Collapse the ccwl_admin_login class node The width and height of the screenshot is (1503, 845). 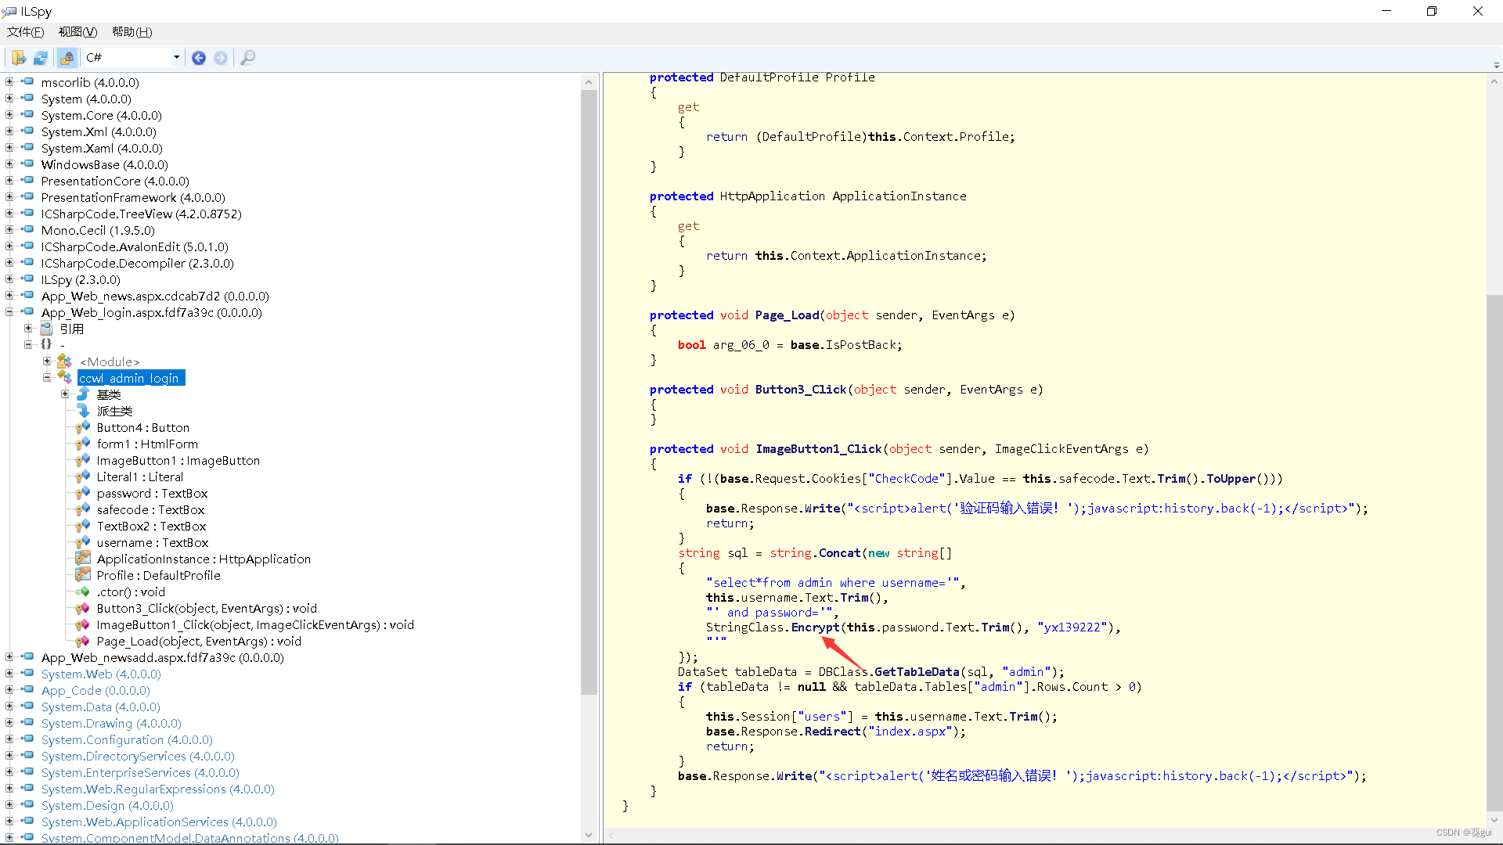tap(47, 377)
